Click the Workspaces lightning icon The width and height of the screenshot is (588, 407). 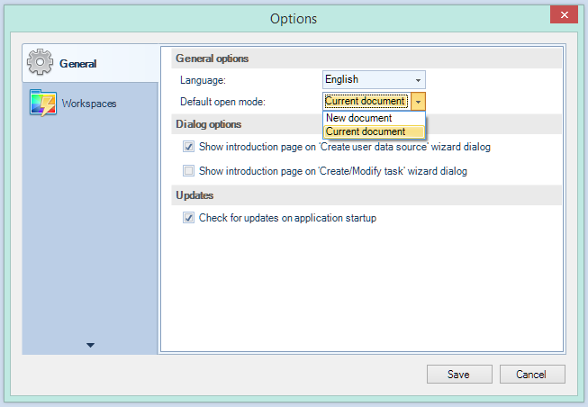[43, 104]
